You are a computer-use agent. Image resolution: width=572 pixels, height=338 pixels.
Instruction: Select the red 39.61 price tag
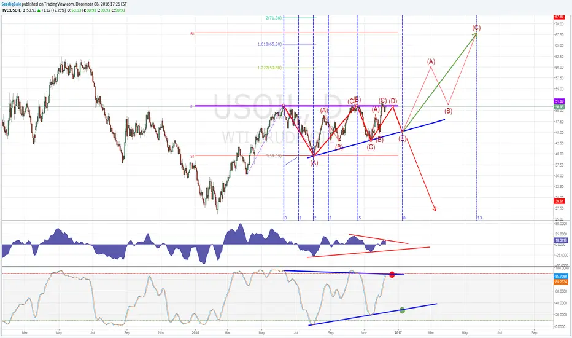(559, 201)
